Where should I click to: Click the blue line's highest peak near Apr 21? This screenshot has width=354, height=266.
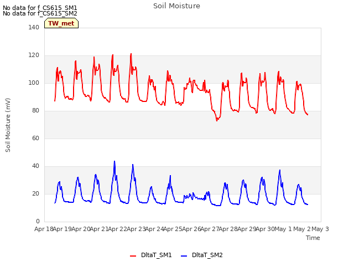coord(114,161)
